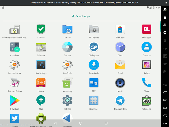This screenshot has height=127, width=169.
Task: Open Genymotion webcam widget
Action: tap(165, 33)
